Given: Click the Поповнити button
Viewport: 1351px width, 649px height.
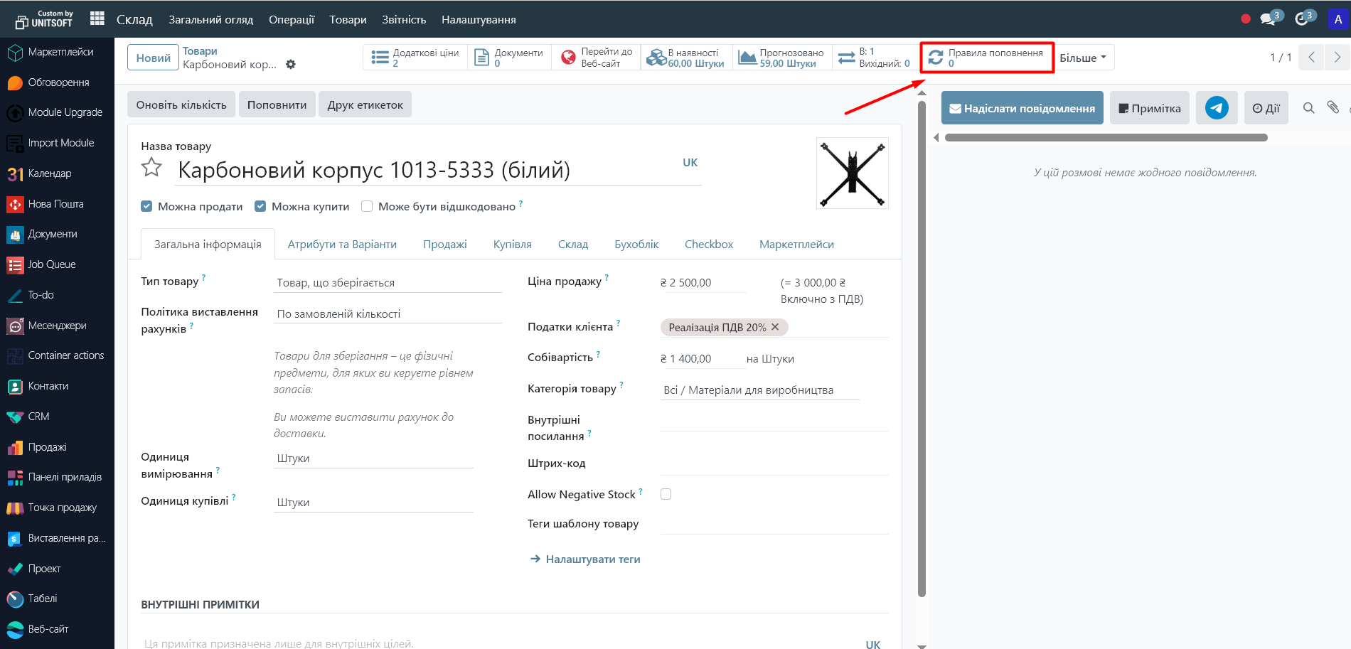Looking at the screenshot, I should 277,104.
